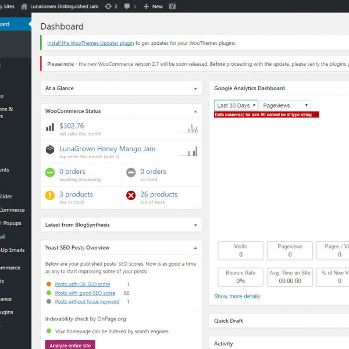Click Posts with good SEO score
Viewport: 349px width, 349px height.
click(x=85, y=293)
